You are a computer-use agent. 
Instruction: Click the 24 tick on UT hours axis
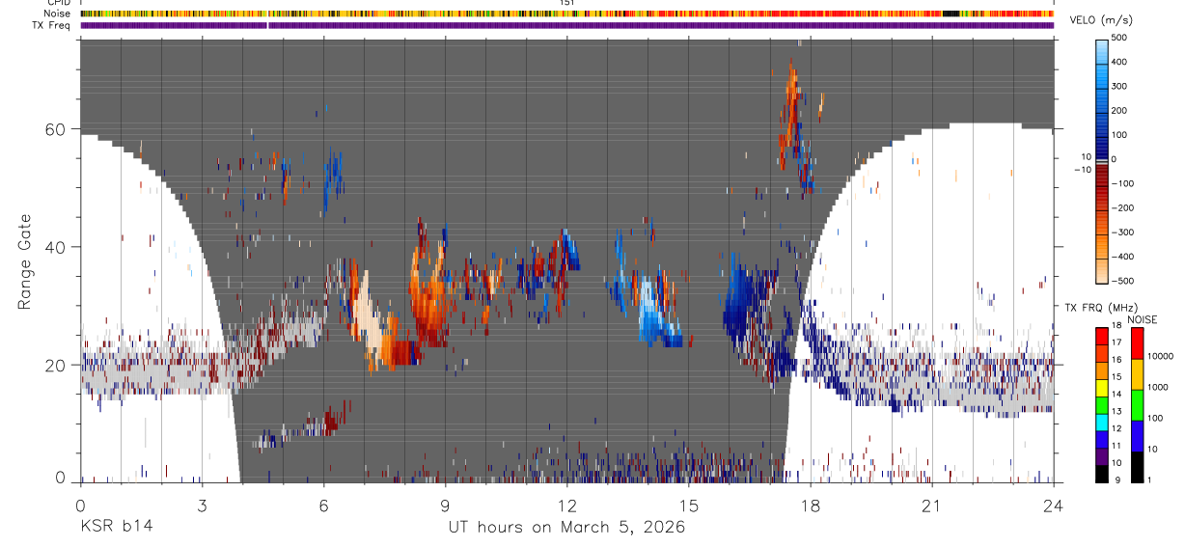click(1054, 505)
